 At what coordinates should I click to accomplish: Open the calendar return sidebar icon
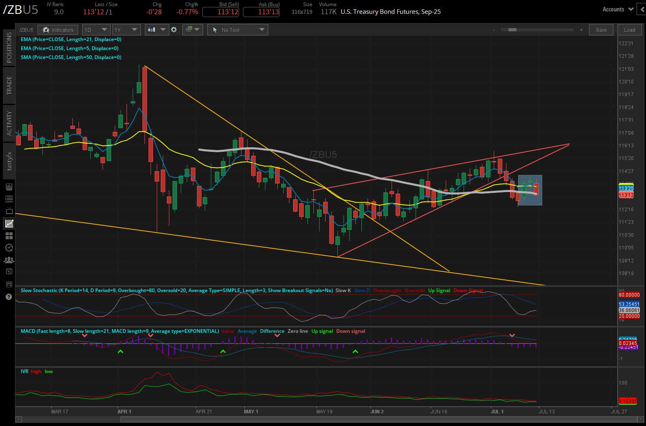point(9,271)
